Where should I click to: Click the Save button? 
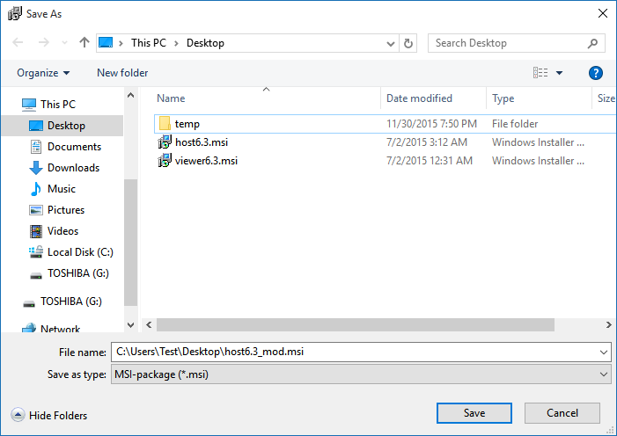pyautogui.click(x=474, y=413)
